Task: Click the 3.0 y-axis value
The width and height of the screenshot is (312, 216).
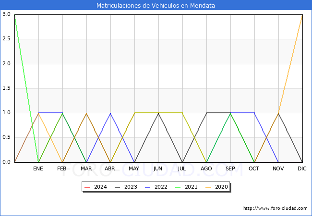Action: point(6,14)
